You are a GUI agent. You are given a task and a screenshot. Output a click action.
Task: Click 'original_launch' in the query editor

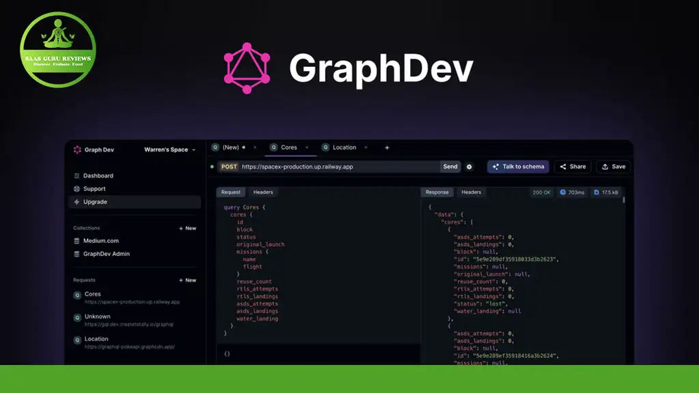tap(260, 245)
